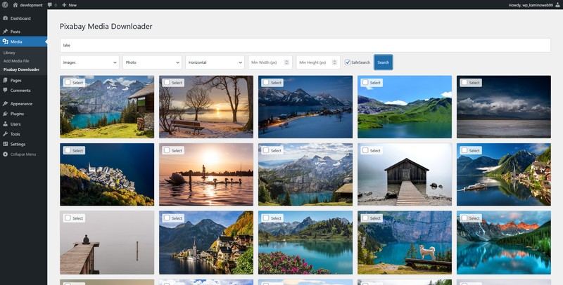Click the Search button

(x=383, y=62)
